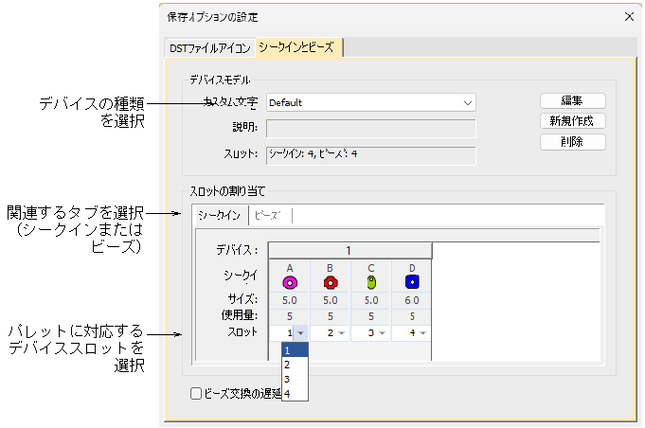Click the スロット summary field
This screenshot has width=645, height=428.
coord(370,155)
